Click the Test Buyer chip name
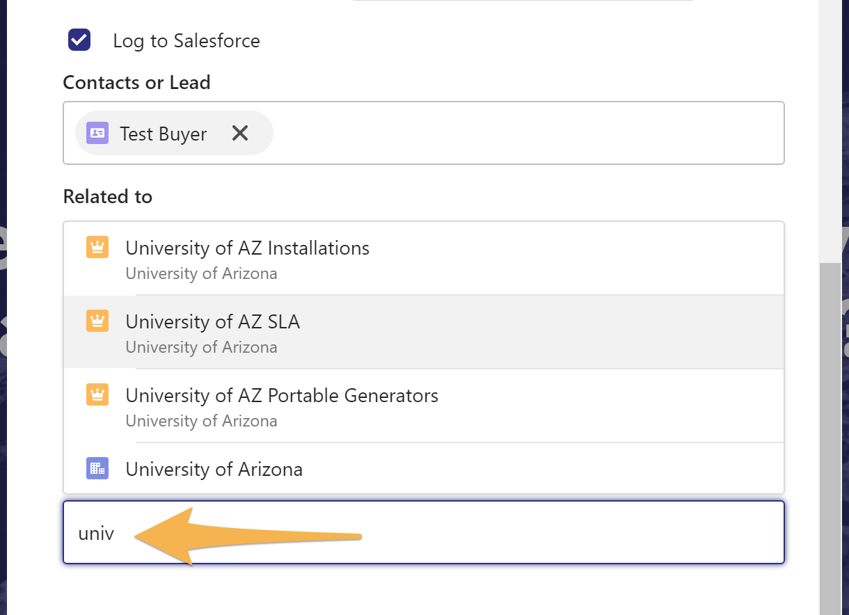Viewport: 849px width, 615px height. [163, 134]
